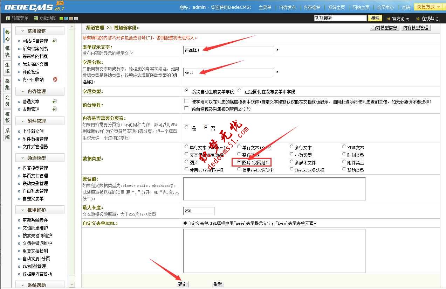446x289 pixels.
Task: Enable the field-in-list-template checkbox under 前台参数
Action: [x=186, y=101]
